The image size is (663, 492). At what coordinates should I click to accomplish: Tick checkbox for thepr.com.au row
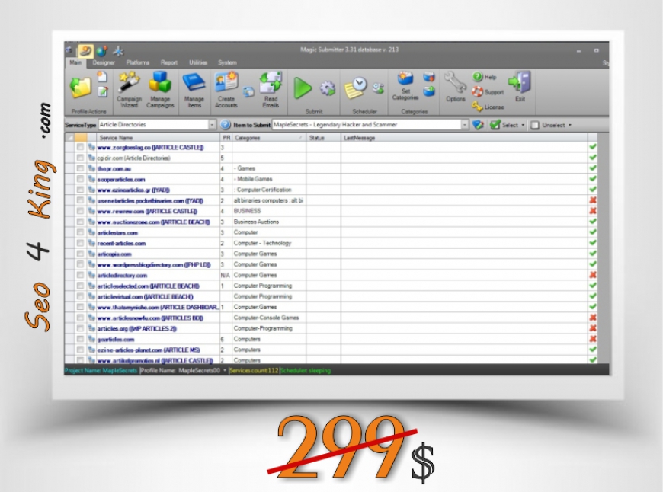pos(80,168)
